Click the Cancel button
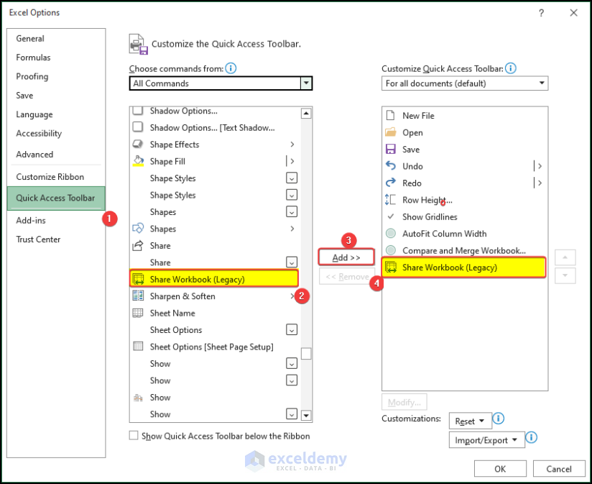The height and width of the screenshot is (484, 592). coord(559,469)
